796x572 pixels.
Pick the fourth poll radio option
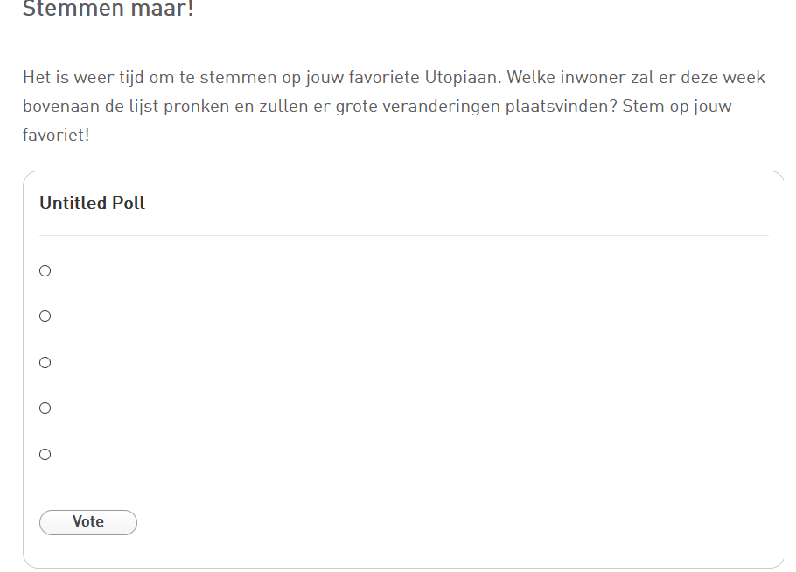click(x=45, y=408)
